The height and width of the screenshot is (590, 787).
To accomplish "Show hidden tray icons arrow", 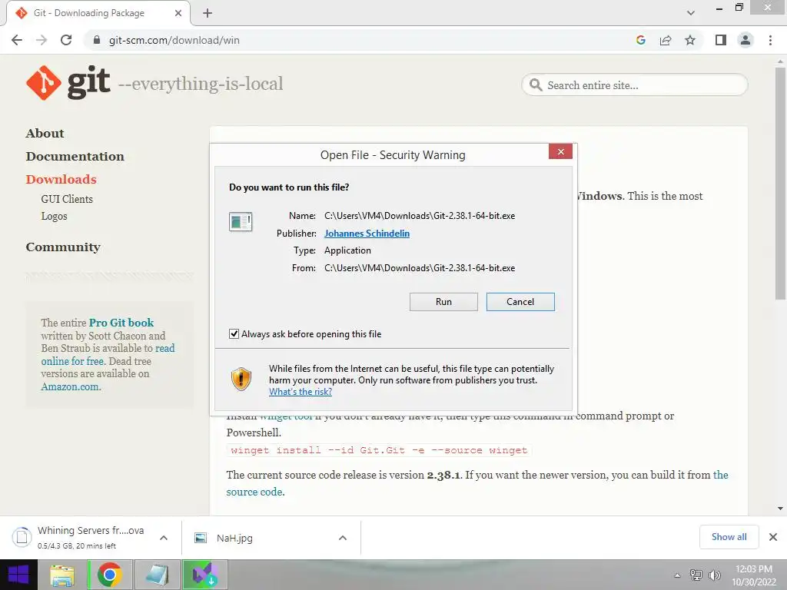I will 677,575.
